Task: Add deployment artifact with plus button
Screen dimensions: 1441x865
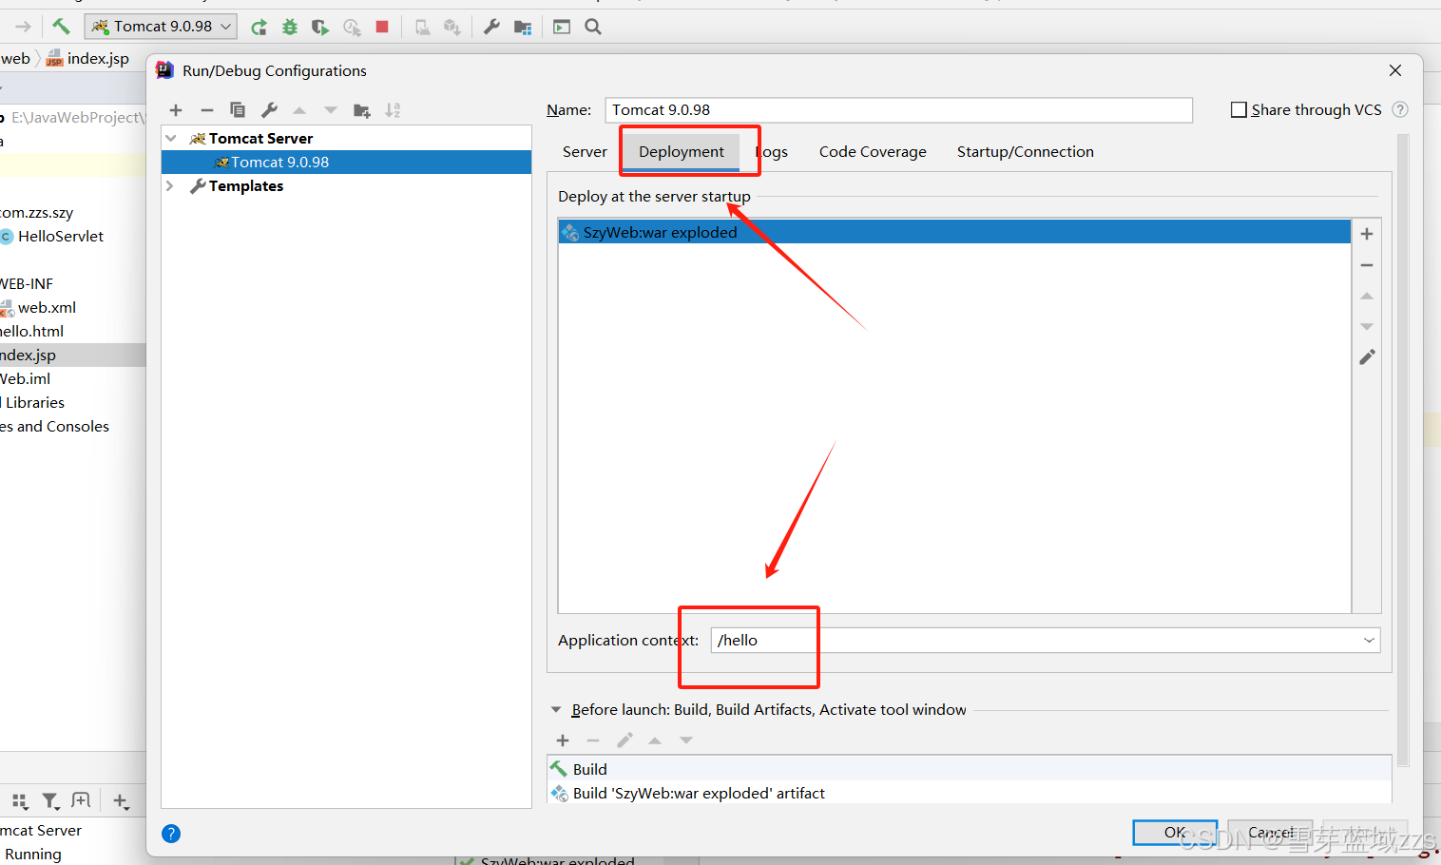Action: (x=1367, y=234)
